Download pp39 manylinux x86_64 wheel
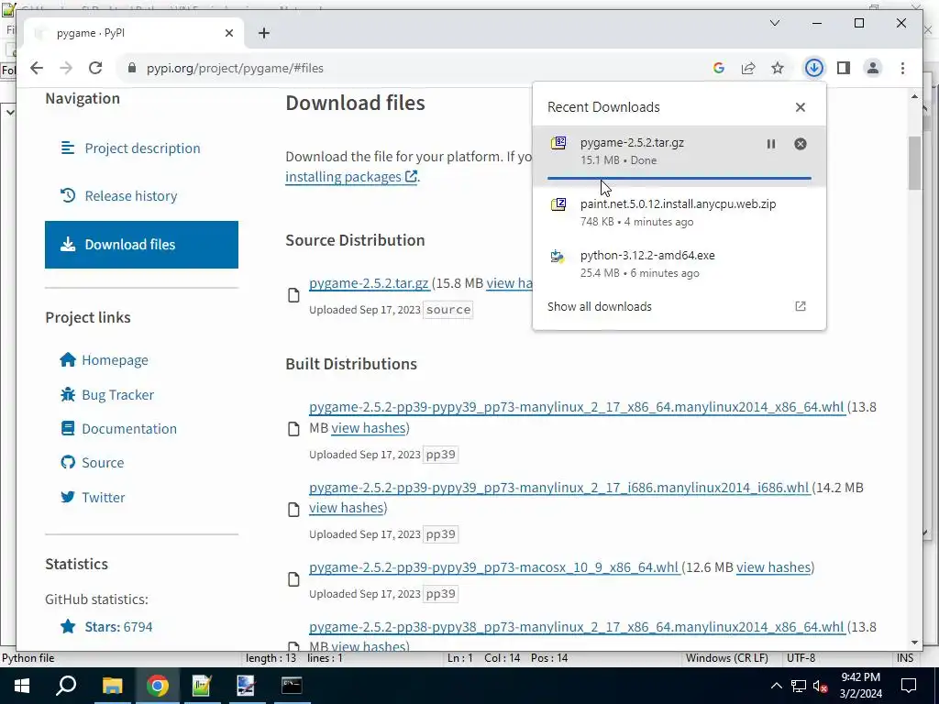The width and height of the screenshot is (939, 704). click(x=577, y=407)
